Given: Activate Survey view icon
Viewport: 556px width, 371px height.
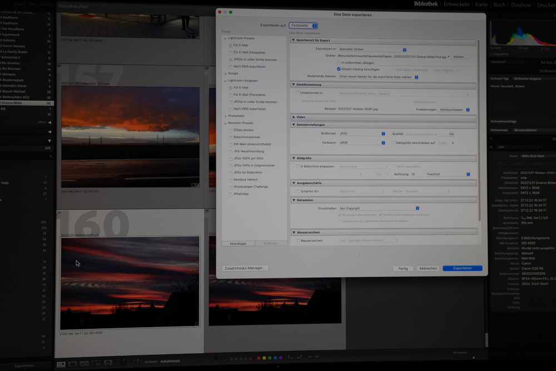Looking at the screenshot, I should click(x=95, y=363).
